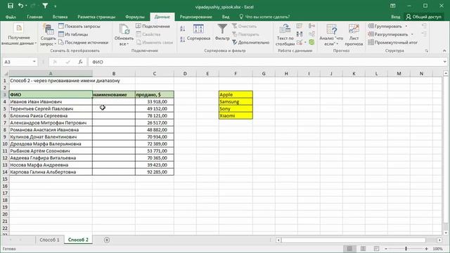
Task: Click the filter funnel in the quick access toolbar
Action: click(45, 6)
